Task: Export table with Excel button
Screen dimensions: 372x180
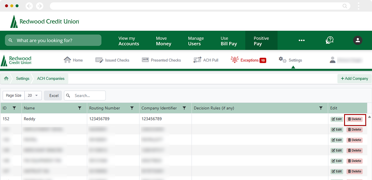Action: click(x=53, y=96)
